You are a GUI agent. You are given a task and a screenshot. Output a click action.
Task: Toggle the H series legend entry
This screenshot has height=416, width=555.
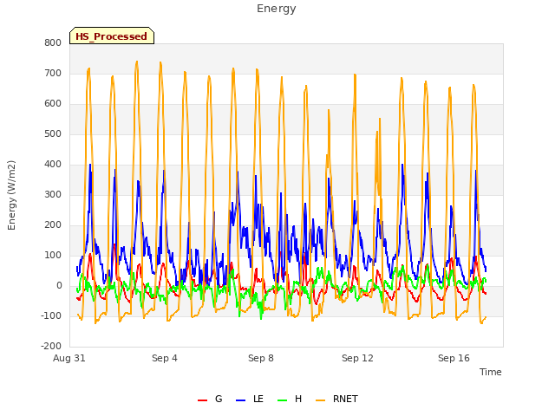click(290, 399)
